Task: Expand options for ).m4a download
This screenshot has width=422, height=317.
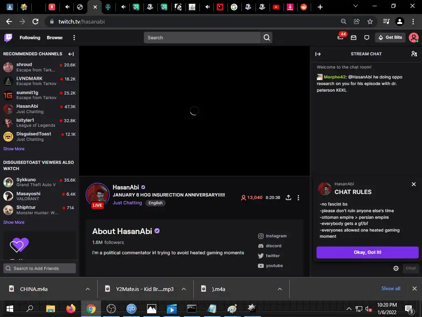Action: 280,289
